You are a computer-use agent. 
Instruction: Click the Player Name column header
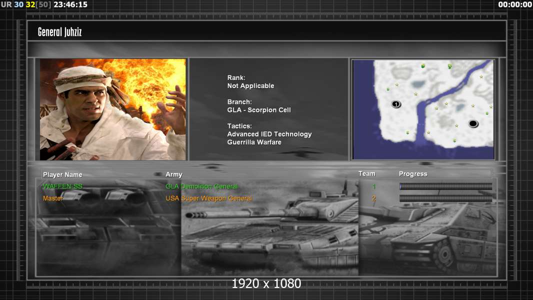(x=62, y=174)
